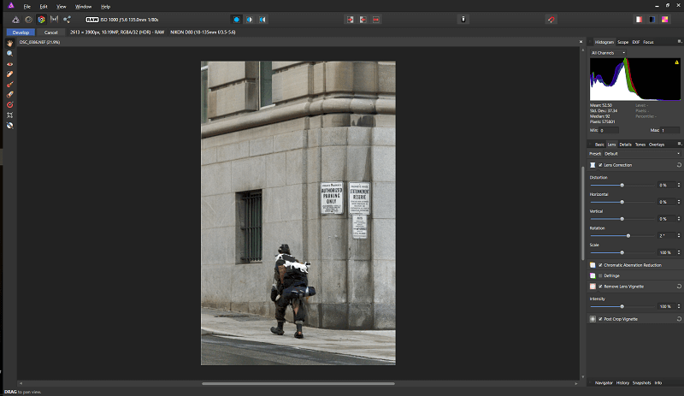Switch to the Scope tab

point(623,43)
